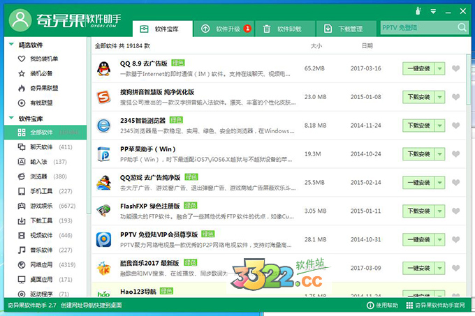Select 手机工具 category
475x316 pixels.
pyautogui.click(x=45, y=191)
